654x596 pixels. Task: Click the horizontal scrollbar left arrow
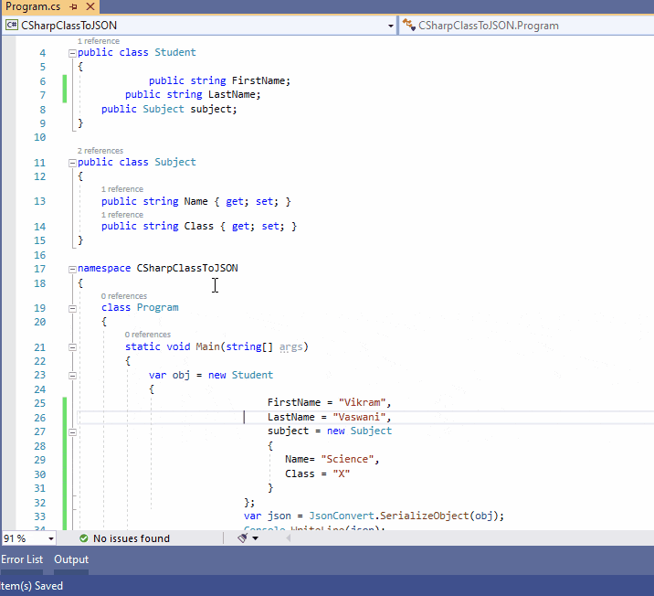pyautogui.click(x=289, y=538)
